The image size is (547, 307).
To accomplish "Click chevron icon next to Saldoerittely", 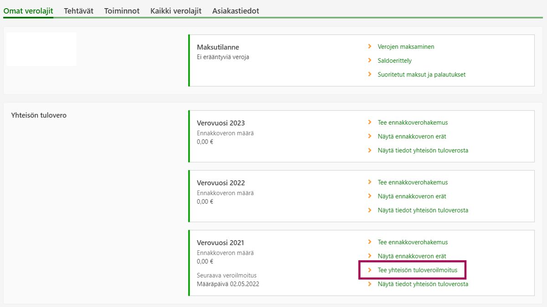I will click(x=370, y=60).
